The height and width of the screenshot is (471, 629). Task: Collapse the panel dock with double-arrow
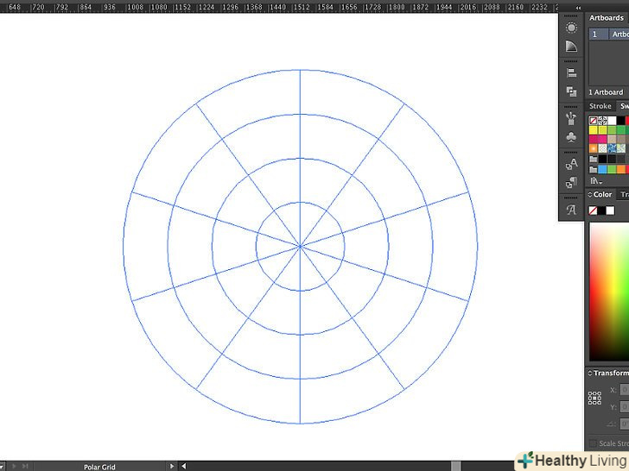pyautogui.click(x=578, y=8)
